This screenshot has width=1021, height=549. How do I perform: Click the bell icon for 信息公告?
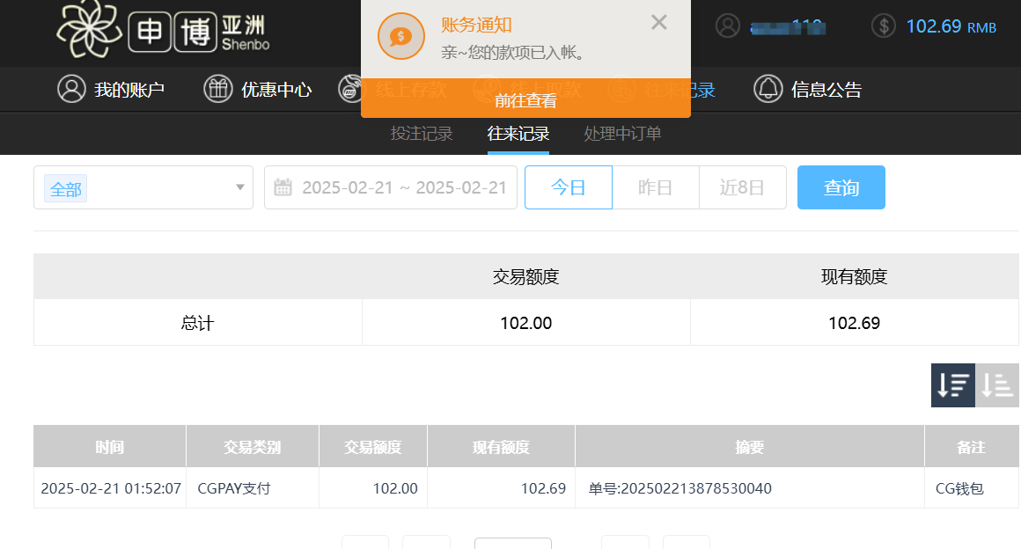[768, 89]
